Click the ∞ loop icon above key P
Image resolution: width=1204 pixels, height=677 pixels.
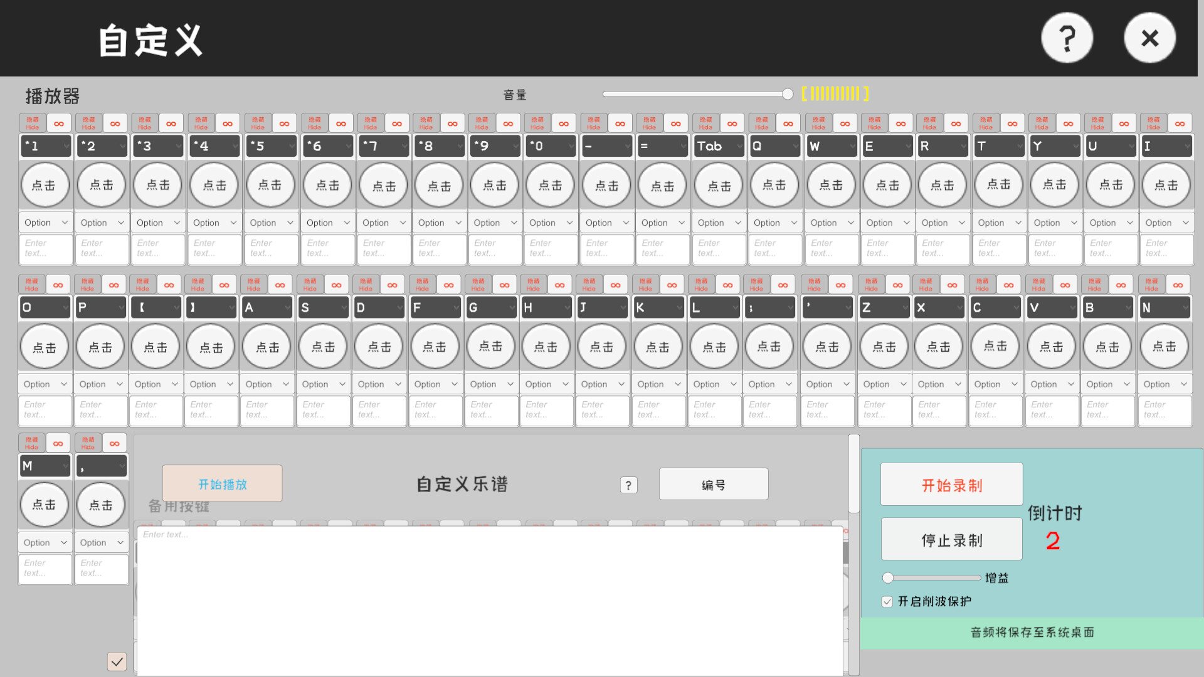[114, 284]
